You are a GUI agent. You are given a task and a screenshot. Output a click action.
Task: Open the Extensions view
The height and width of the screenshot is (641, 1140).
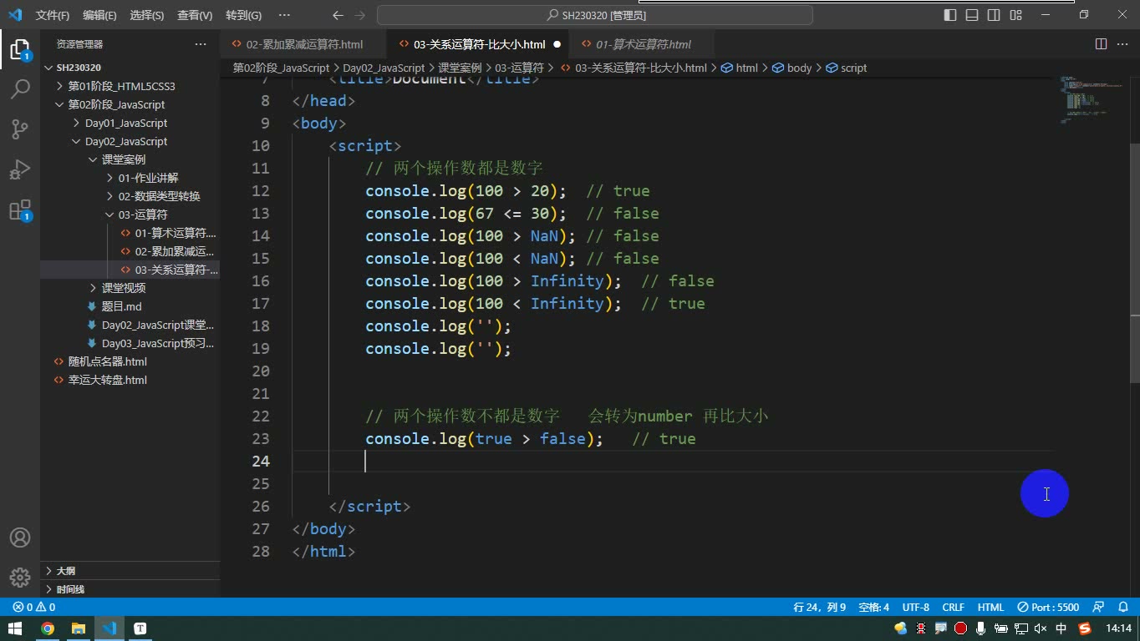[x=20, y=209]
